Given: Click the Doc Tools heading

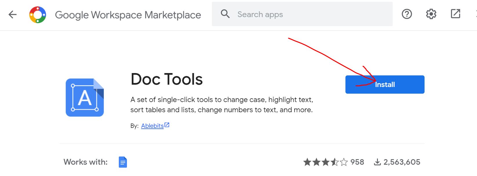Looking at the screenshot, I should click(167, 79).
